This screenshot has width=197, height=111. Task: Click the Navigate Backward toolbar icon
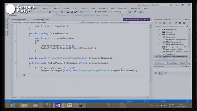point(50,12)
